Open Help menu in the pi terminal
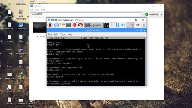Image resolution: width=192 pixels, height=108 pixels. [70, 34]
